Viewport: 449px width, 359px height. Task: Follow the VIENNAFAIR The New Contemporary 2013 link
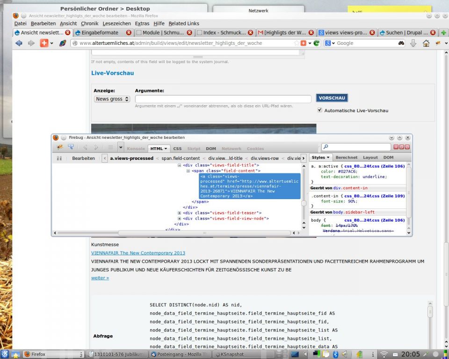(x=138, y=253)
